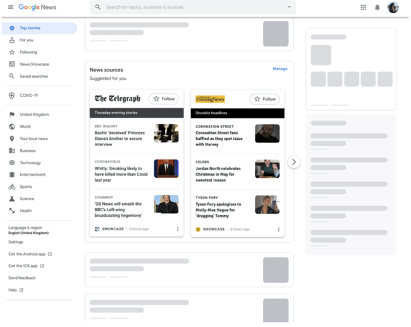
Task: Click the Entertainment film icon
Action: click(12, 175)
